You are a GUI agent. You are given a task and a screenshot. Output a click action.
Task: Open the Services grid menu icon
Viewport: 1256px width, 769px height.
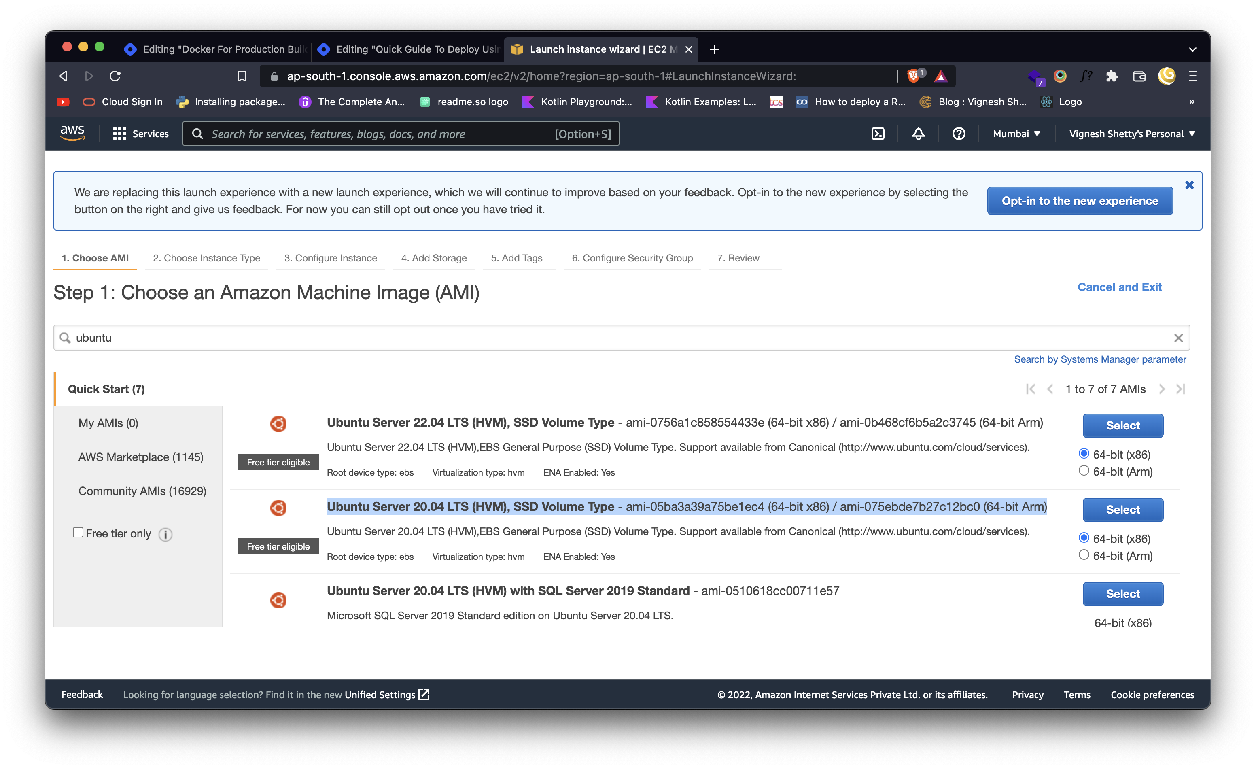point(119,134)
